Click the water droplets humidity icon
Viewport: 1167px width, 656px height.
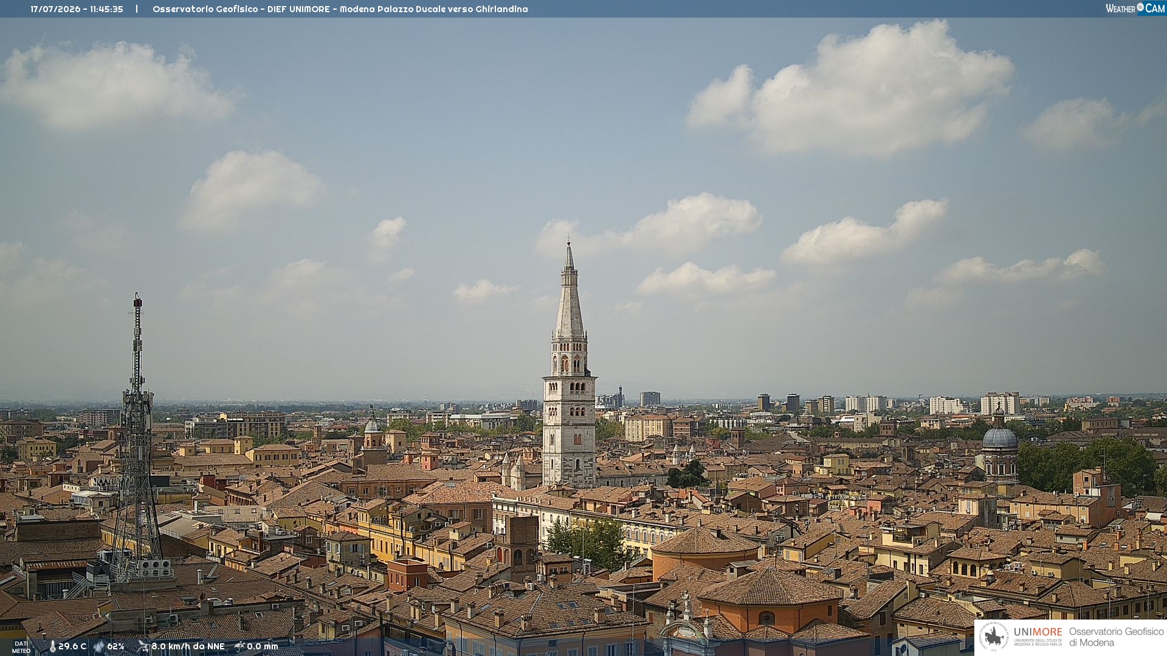(x=99, y=647)
